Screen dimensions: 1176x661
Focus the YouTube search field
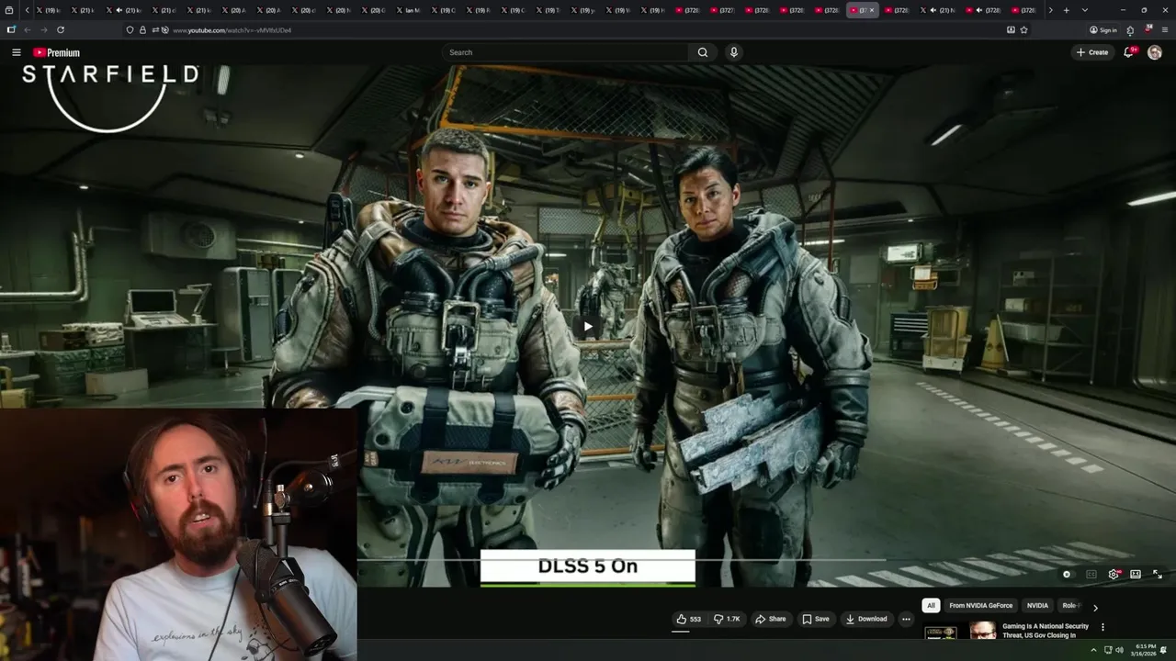pos(565,52)
